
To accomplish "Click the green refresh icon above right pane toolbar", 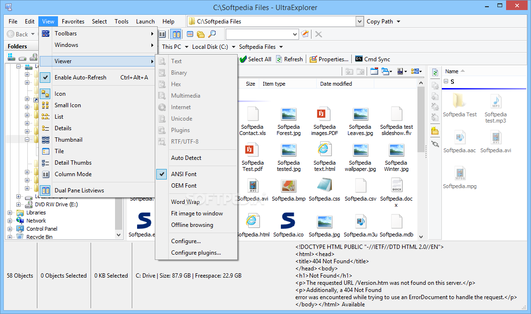I will tap(435, 72).
